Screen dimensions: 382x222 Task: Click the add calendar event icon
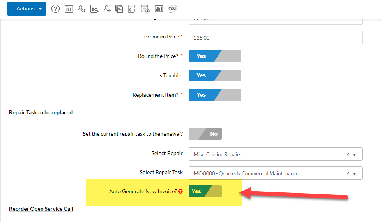pyautogui.click(x=145, y=9)
